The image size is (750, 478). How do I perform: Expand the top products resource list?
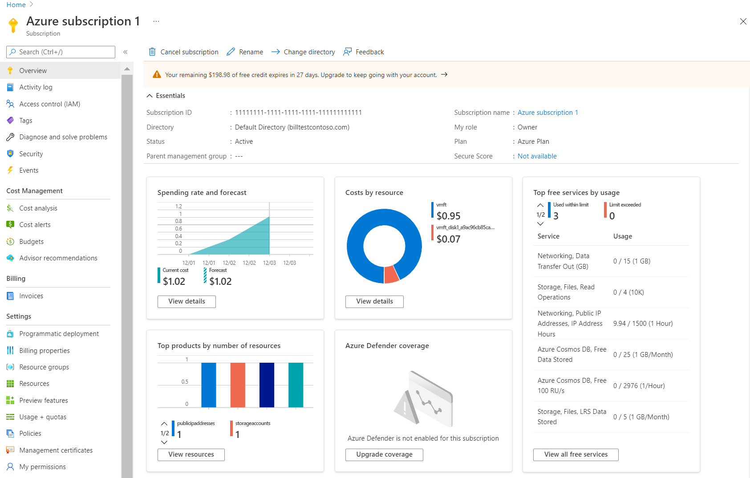click(x=164, y=442)
